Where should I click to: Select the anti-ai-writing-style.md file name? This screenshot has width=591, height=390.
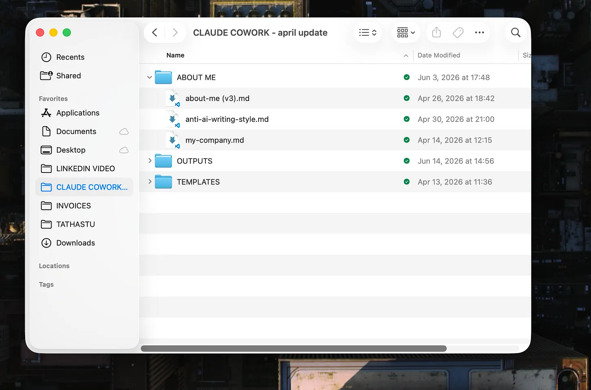coord(227,119)
